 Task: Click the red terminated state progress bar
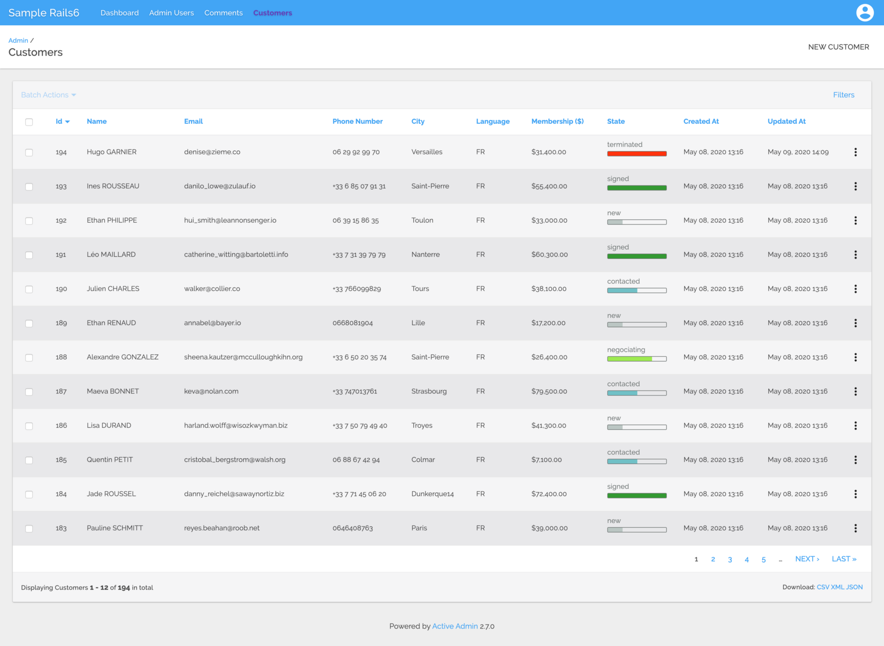(x=636, y=154)
